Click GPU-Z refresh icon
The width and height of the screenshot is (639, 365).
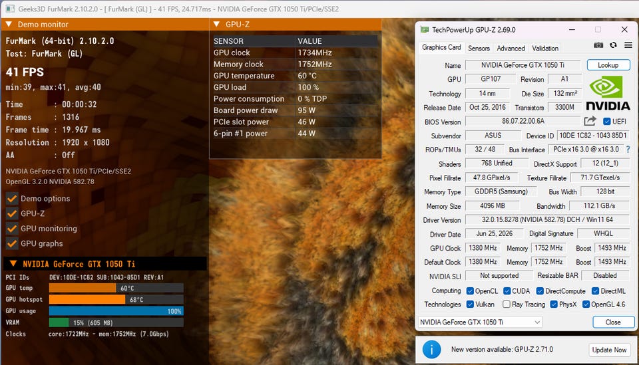point(613,45)
